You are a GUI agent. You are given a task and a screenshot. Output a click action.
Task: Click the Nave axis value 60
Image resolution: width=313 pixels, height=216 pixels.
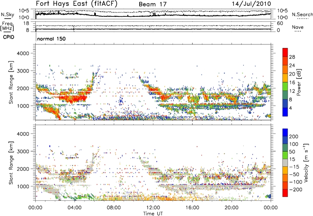coord(280,23)
